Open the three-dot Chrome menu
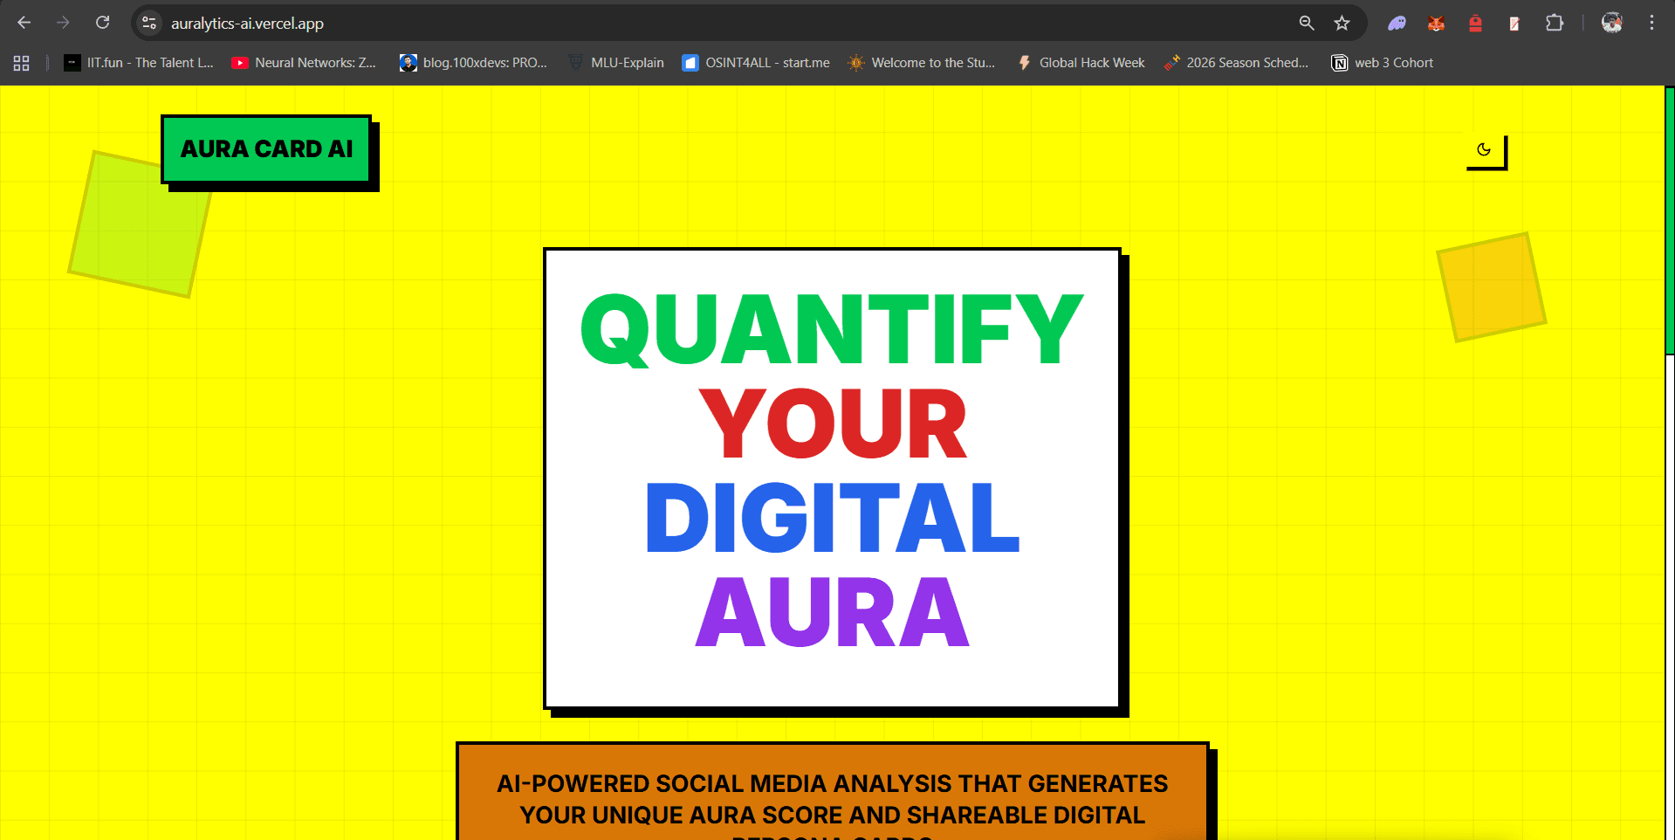The image size is (1675, 840). tap(1651, 23)
